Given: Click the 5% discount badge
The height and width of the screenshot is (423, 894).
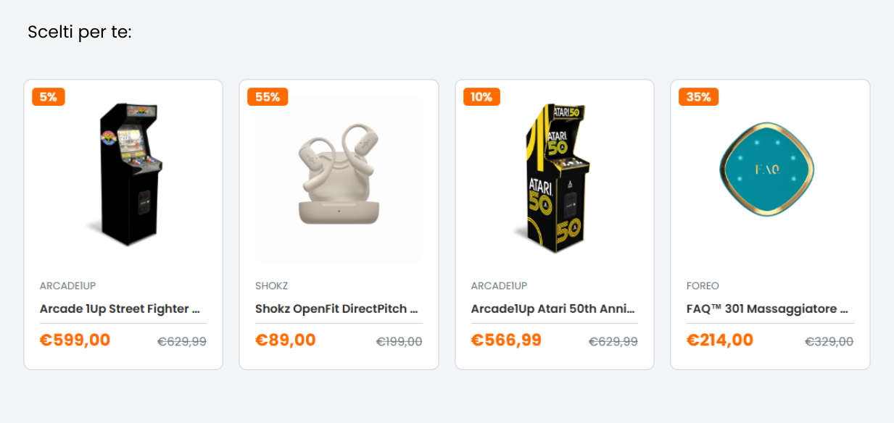Looking at the screenshot, I should pyautogui.click(x=49, y=97).
